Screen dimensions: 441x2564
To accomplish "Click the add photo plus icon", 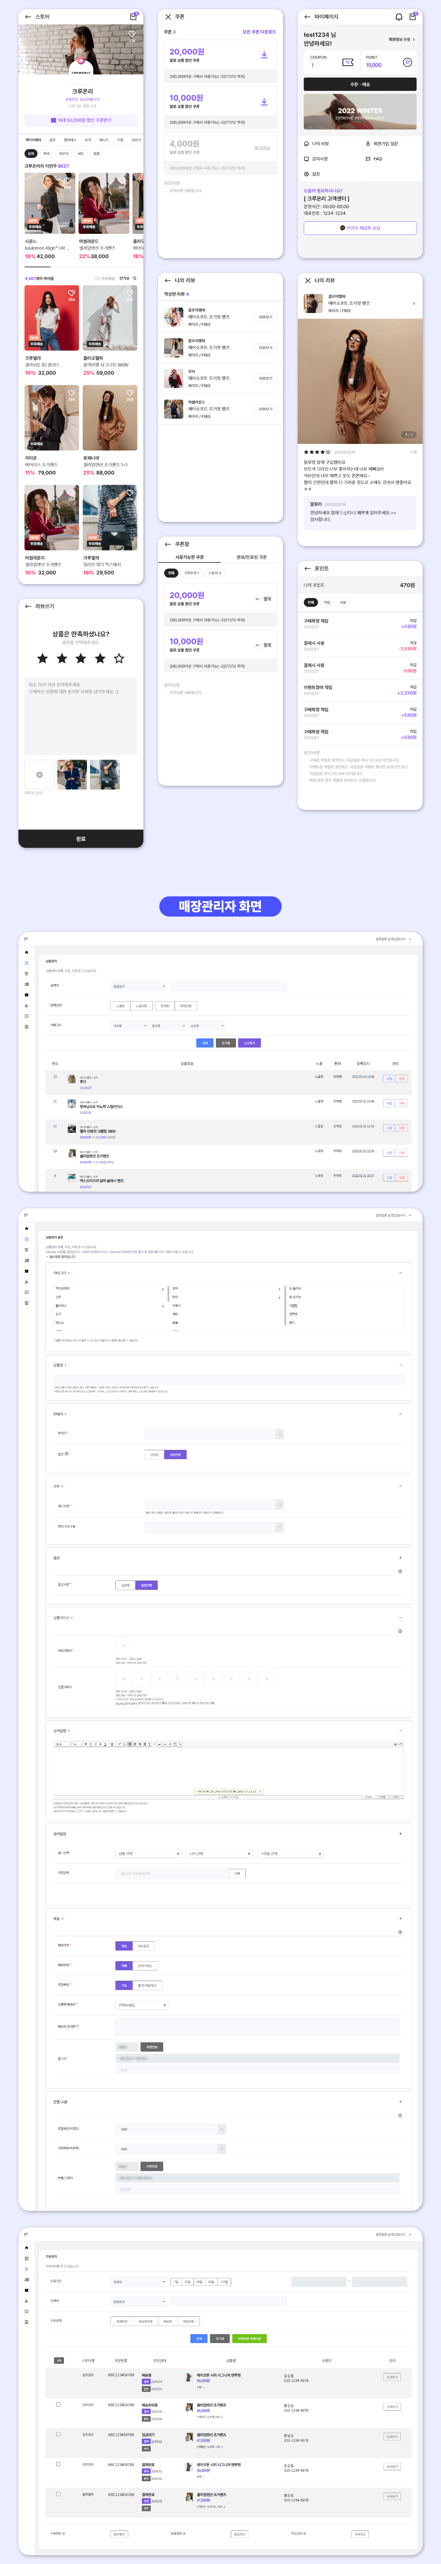I will pyautogui.click(x=40, y=774).
